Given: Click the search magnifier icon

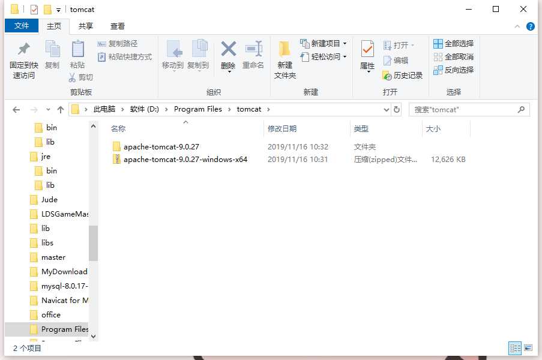Looking at the screenshot, I should point(521,110).
